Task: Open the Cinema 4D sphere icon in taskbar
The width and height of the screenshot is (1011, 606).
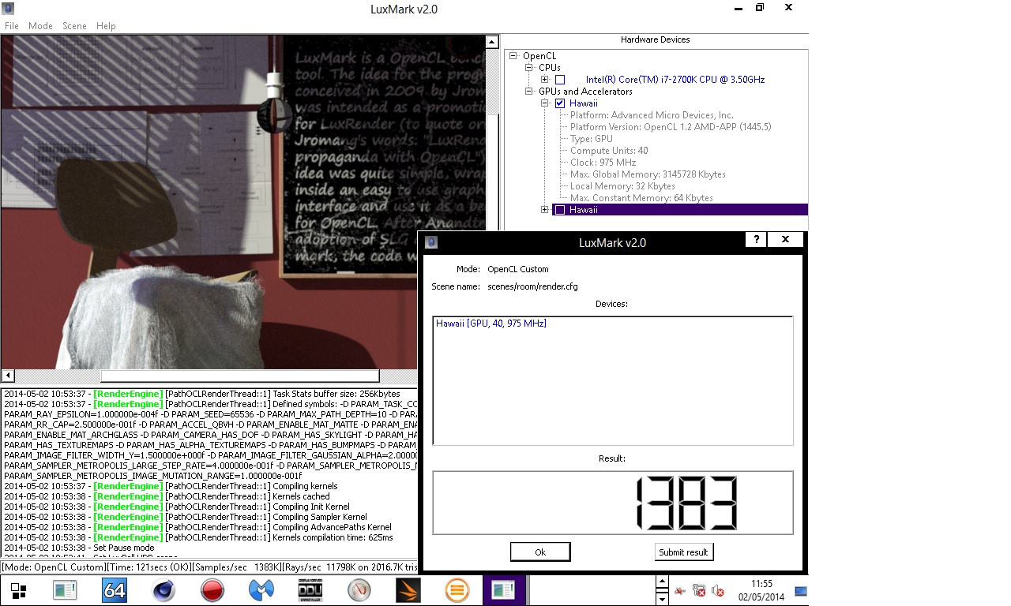Action: click(x=163, y=590)
